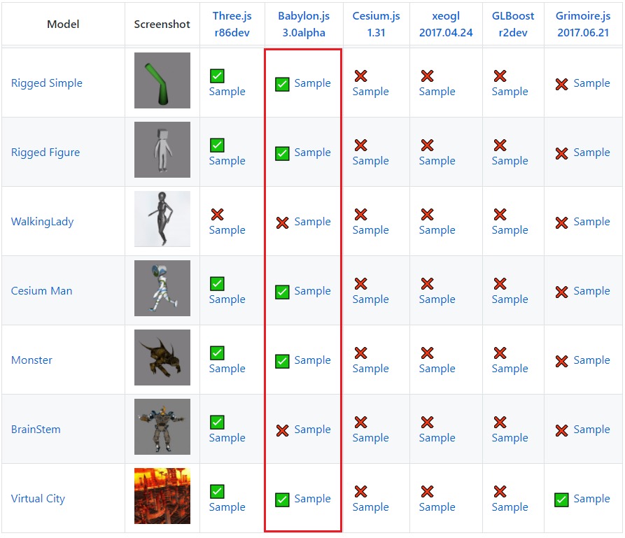625x538 pixels.
Task: Click the green checkmark in Babylon.js Monster cell
Action: pyautogui.click(x=283, y=361)
